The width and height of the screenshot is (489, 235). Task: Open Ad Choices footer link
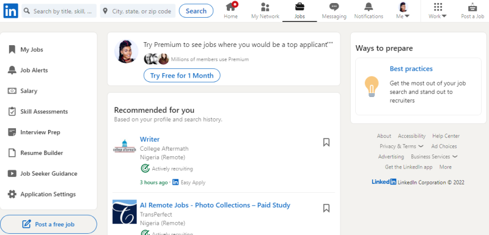[x=444, y=146]
